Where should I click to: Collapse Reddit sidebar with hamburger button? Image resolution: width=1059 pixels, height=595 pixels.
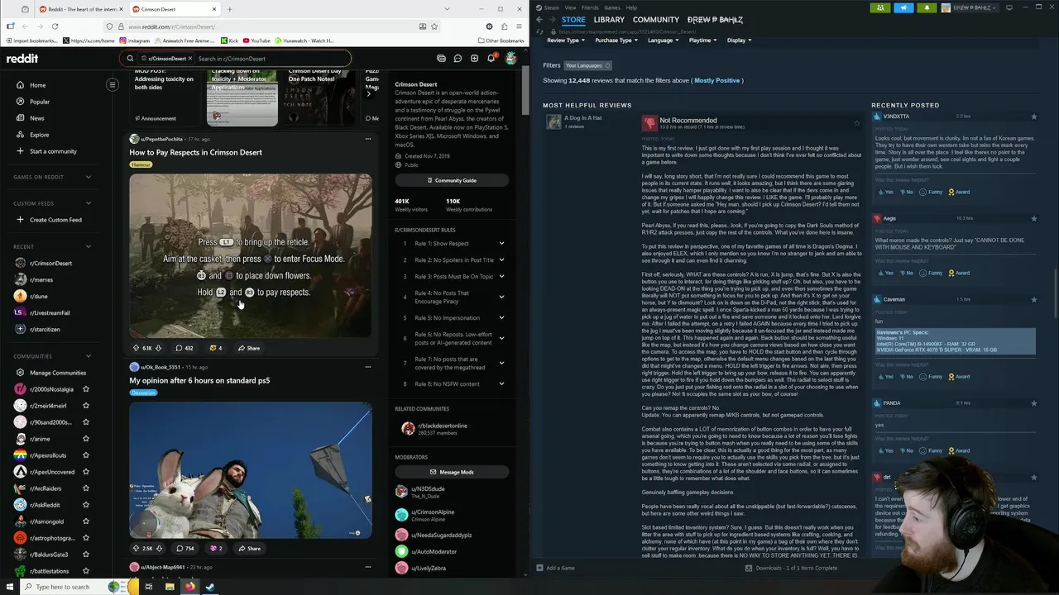pyautogui.click(x=113, y=84)
